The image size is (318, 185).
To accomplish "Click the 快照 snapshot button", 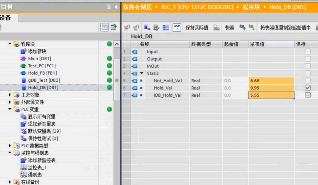I will click(x=230, y=28).
